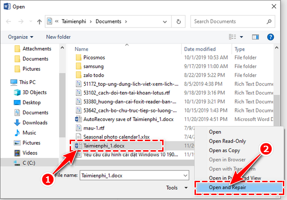This screenshot has height=200, width=287.
Task: Choose Open and Repair option
Action: coord(239,187)
